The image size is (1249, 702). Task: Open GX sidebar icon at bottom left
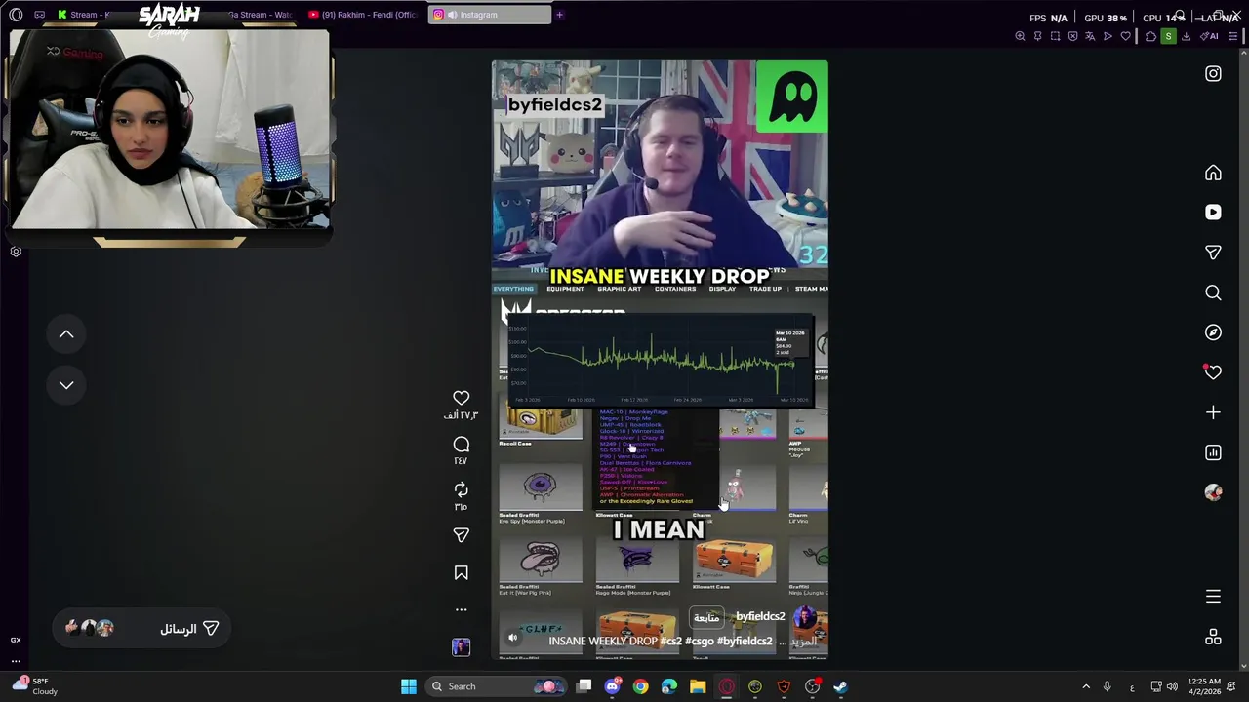pyautogui.click(x=16, y=640)
